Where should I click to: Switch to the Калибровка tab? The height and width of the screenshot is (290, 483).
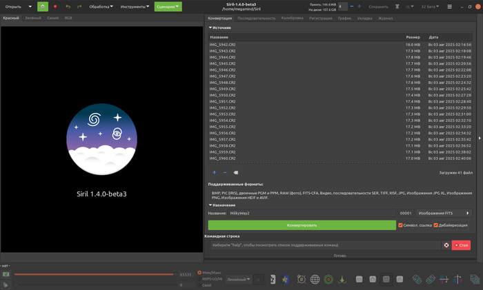[292, 18]
